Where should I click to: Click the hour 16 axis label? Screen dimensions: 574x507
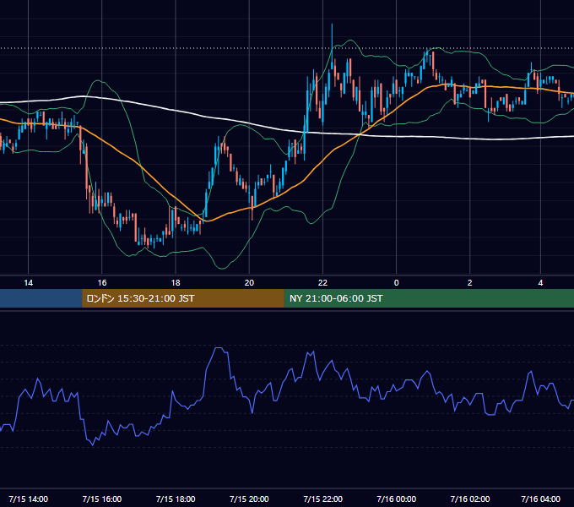coord(102,283)
